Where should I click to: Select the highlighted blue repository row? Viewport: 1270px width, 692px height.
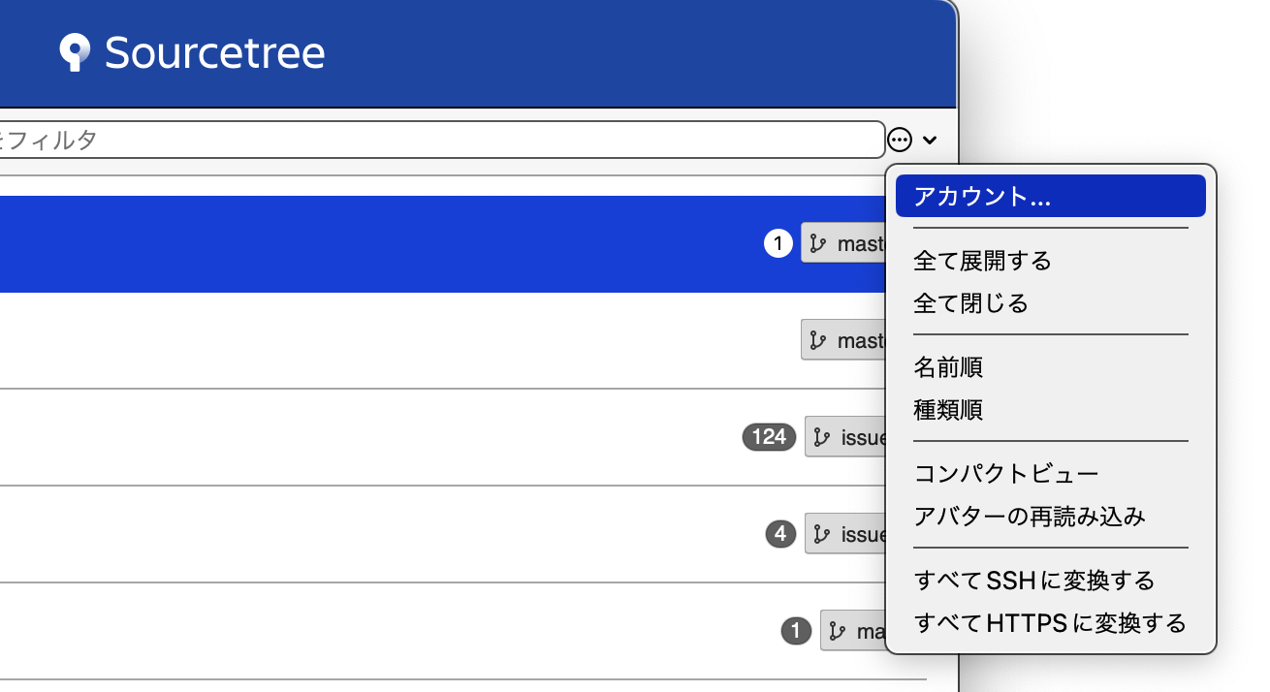click(388, 244)
